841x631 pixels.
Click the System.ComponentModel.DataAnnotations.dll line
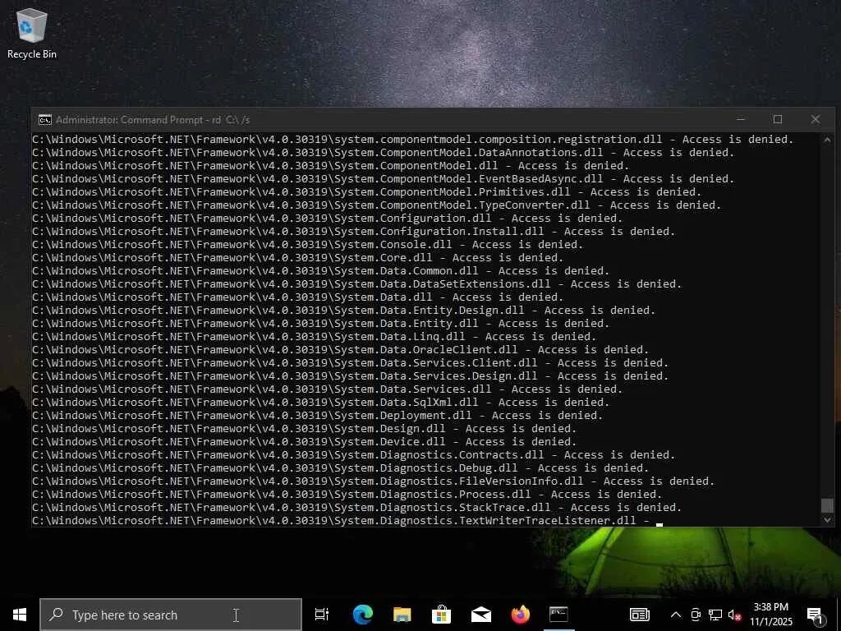click(383, 152)
